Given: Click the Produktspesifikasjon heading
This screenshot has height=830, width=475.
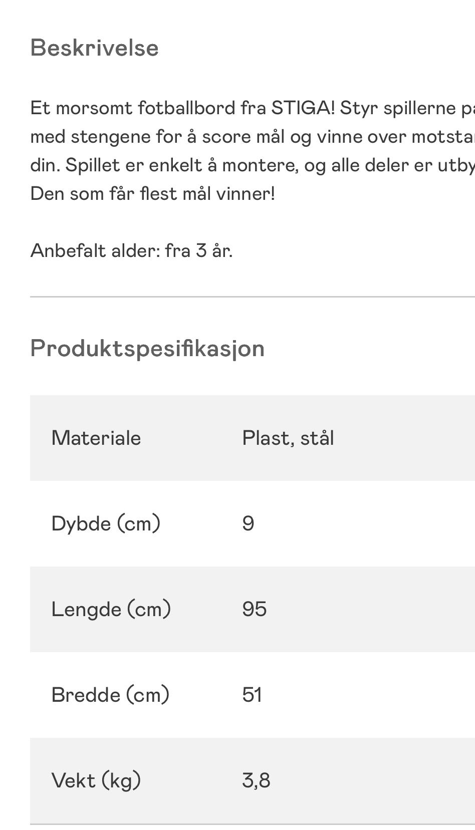Looking at the screenshot, I should point(147,348).
